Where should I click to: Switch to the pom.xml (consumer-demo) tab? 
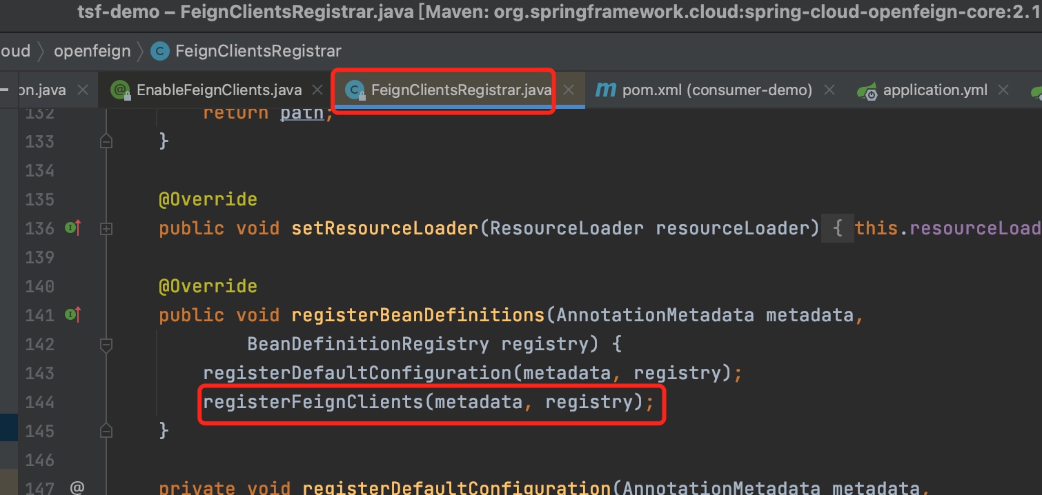tap(716, 90)
